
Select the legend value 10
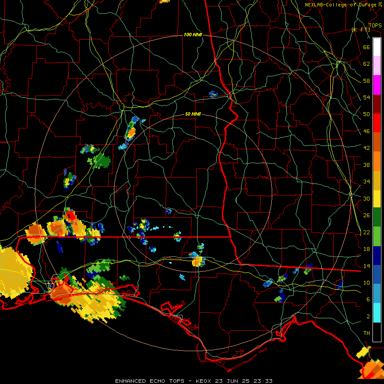click(x=367, y=282)
